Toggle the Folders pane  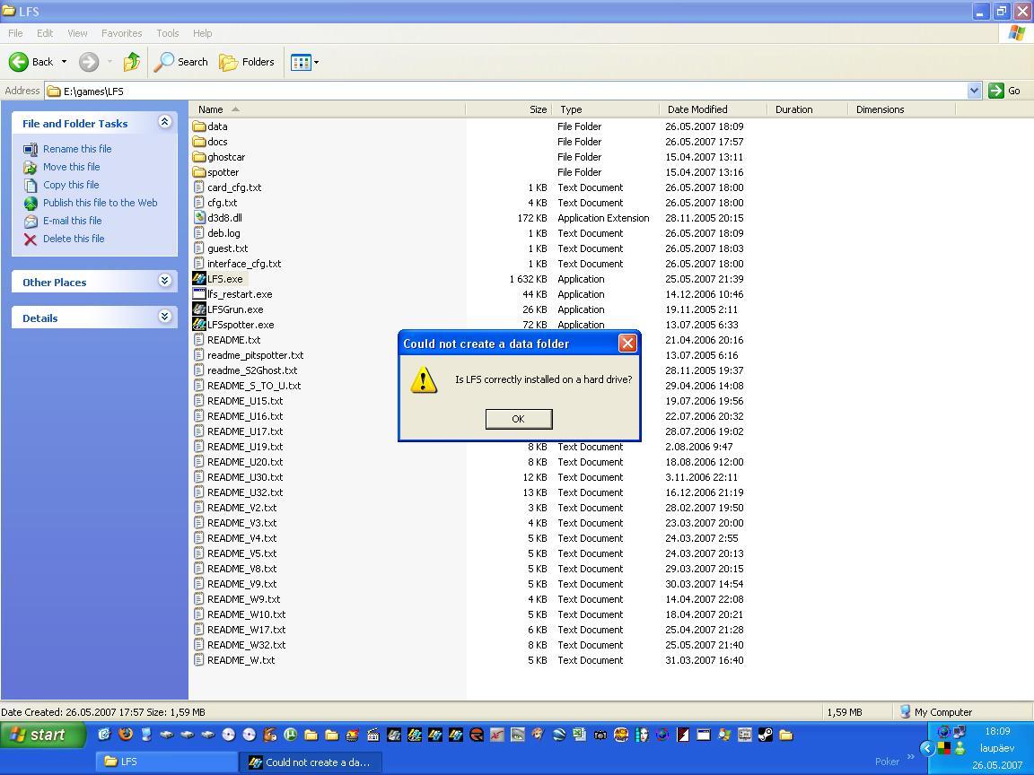click(x=247, y=62)
